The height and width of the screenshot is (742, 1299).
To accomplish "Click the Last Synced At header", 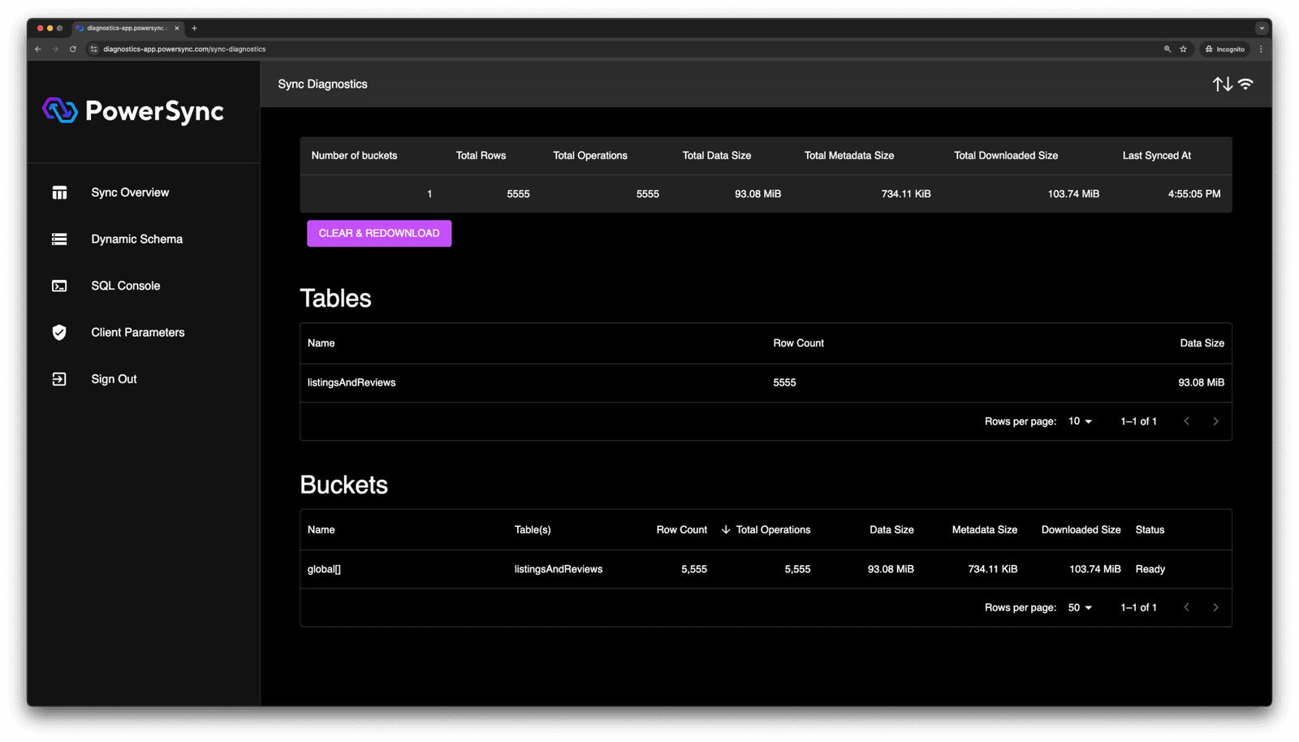I will [x=1157, y=156].
